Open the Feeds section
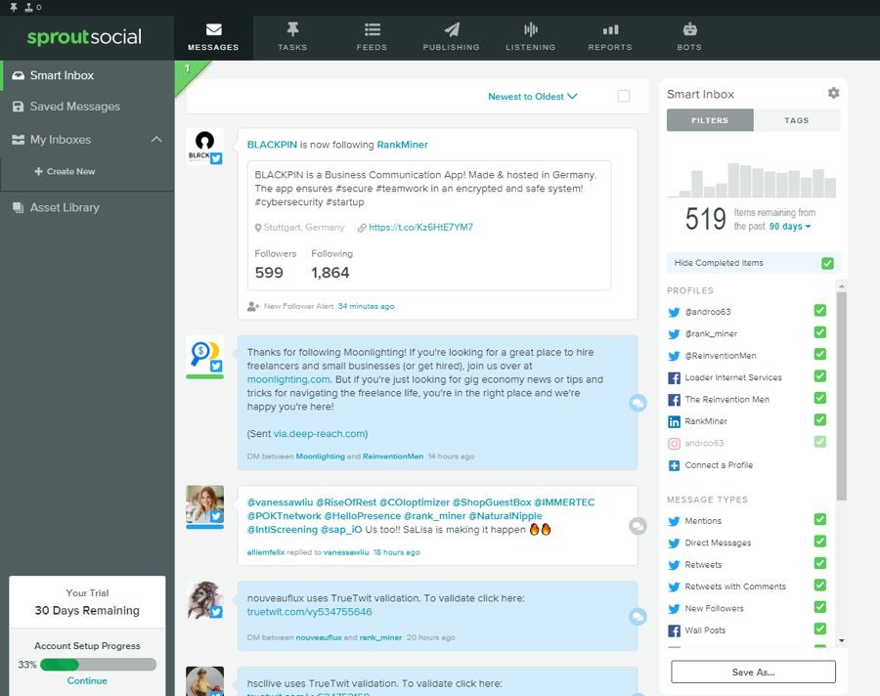Viewport: 880px width, 696px height. [x=372, y=36]
